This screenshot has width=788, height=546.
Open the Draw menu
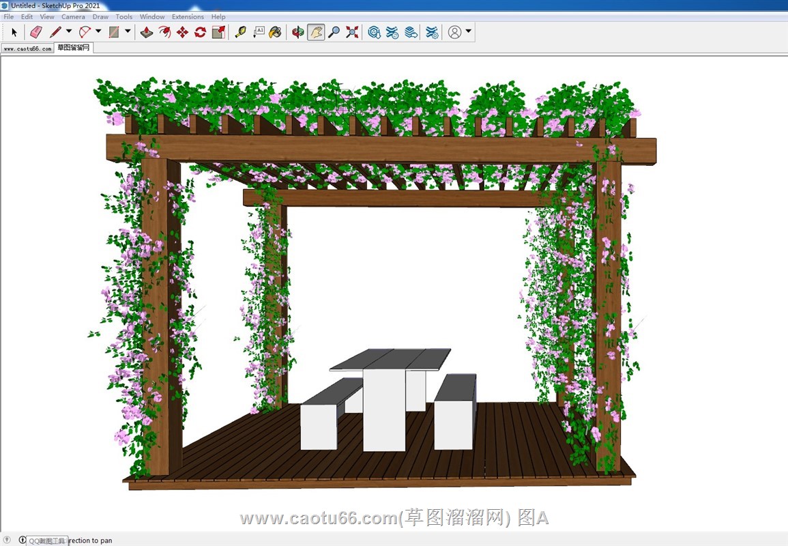click(100, 16)
